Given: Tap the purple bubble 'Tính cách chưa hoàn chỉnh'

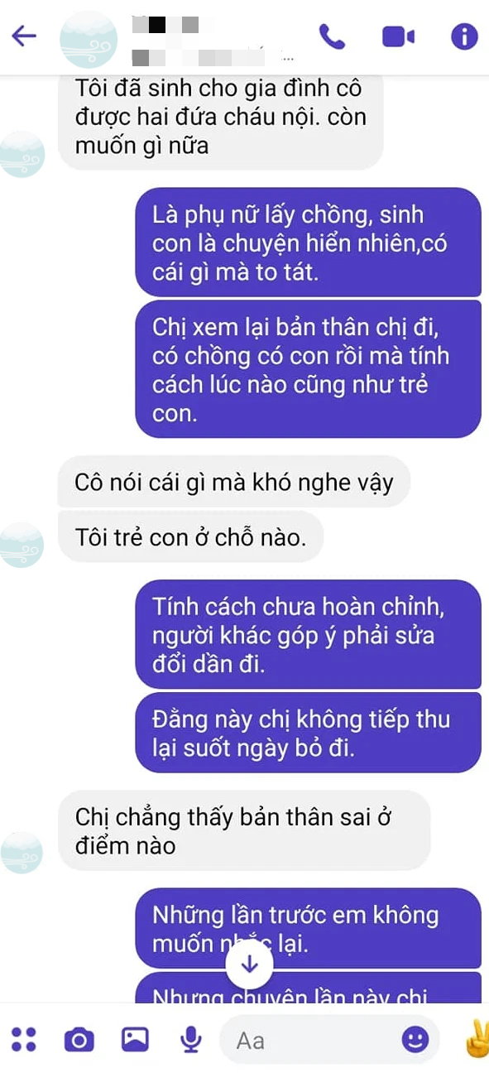Looking at the screenshot, I should point(308,634).
